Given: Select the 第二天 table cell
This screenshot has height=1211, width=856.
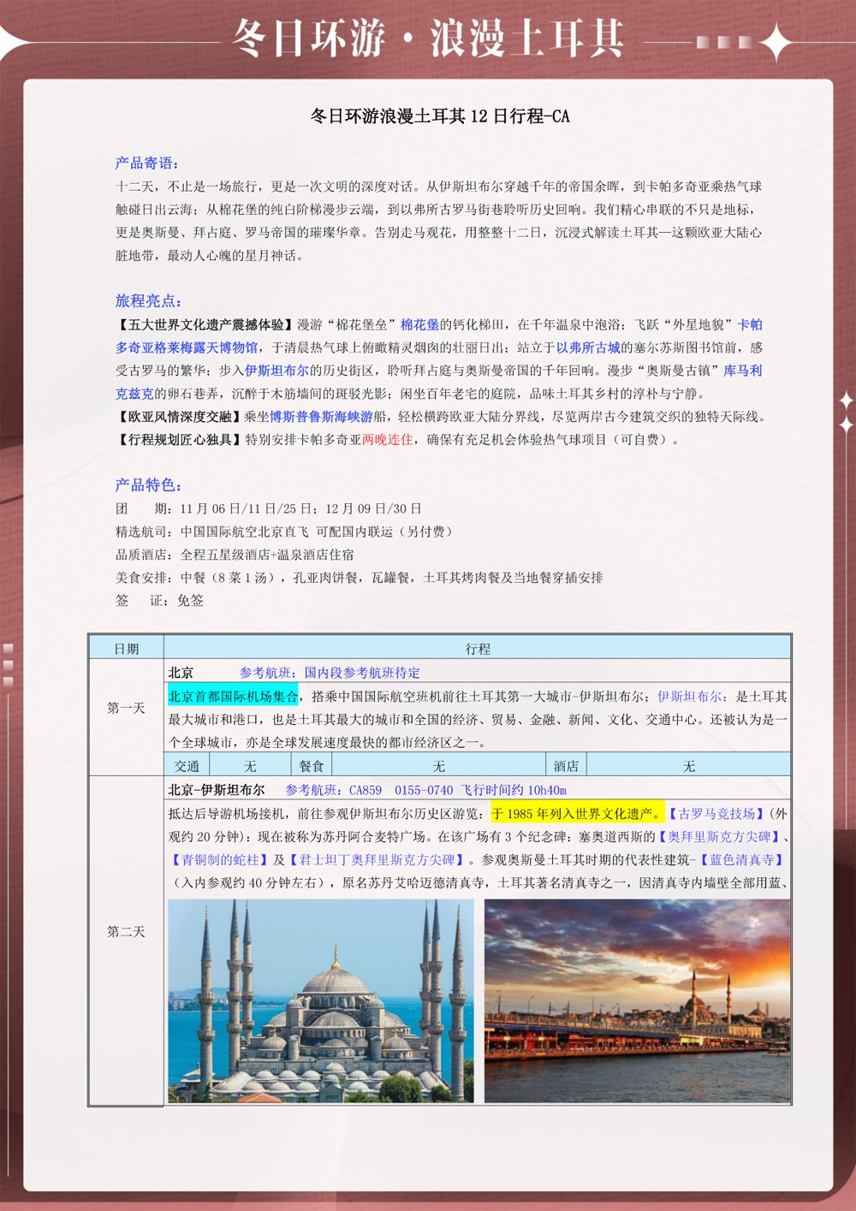Looking at the screenshot, I should click(126, 931).
